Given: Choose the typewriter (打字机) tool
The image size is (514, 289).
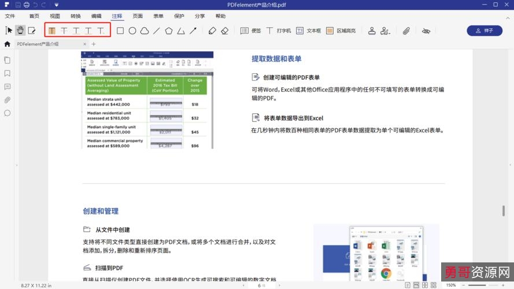Looking at the screenshot, I should point(278,31).
